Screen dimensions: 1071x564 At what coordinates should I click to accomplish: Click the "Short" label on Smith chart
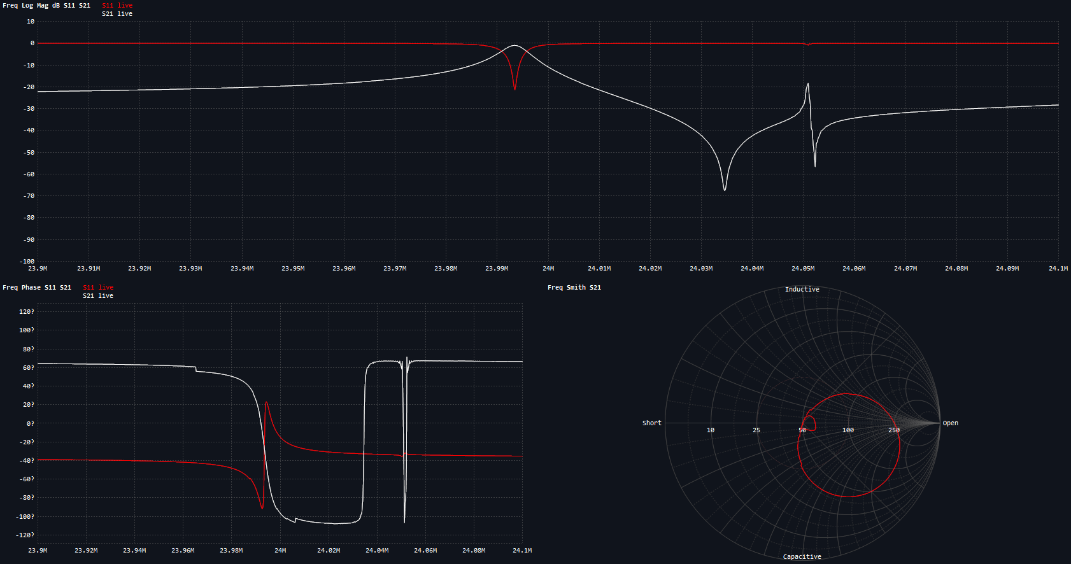click(652, 423)
